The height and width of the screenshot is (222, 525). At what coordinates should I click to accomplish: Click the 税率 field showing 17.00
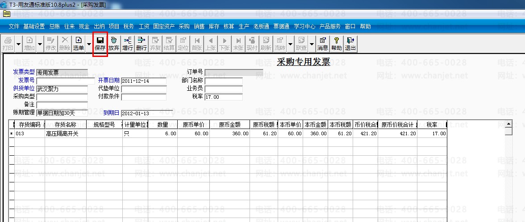(224, 97)
